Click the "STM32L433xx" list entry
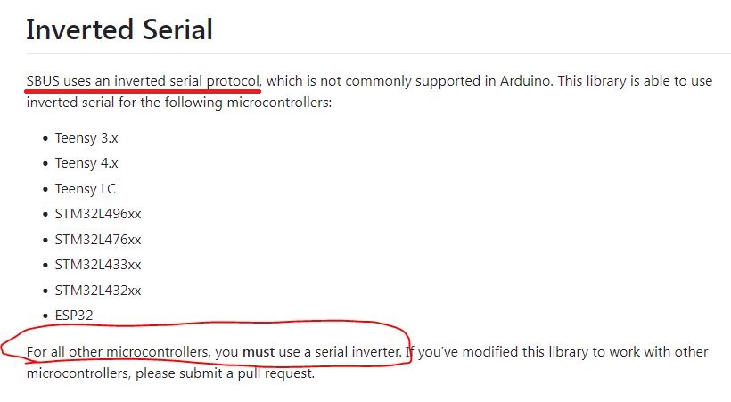Viewport: 731px width, 402px height. [x=98, y=265]
